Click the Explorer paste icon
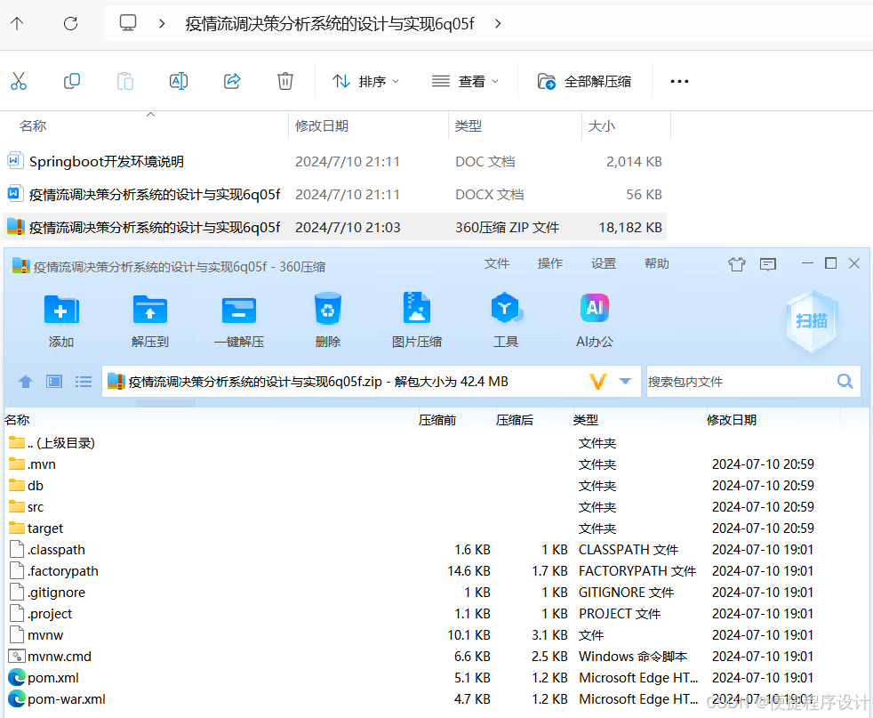 point(125,81)
